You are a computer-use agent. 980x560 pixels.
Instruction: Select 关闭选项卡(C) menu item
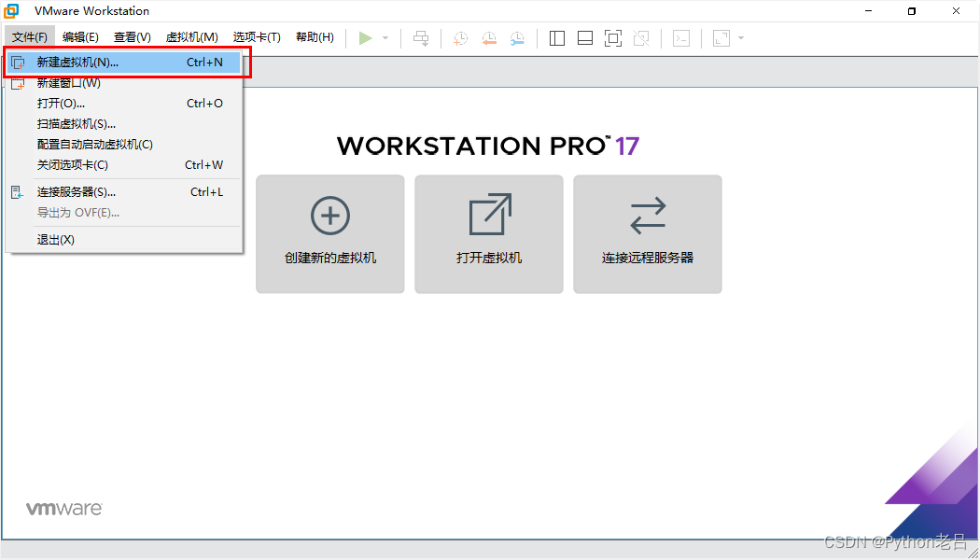(x=124, y=165)
